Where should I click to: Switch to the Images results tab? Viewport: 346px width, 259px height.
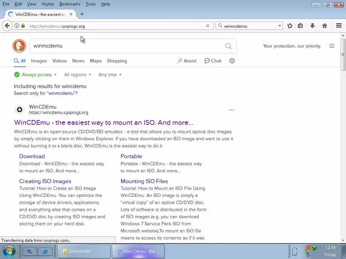[x=39, y=61]
